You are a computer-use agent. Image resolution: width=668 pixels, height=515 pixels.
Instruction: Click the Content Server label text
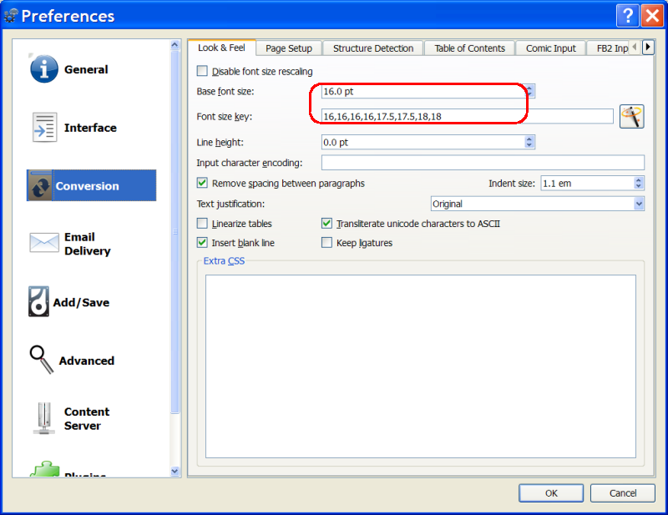point(87,418)
